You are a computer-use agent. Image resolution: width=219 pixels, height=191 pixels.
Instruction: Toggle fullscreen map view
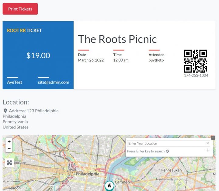[x=9, y=163]
